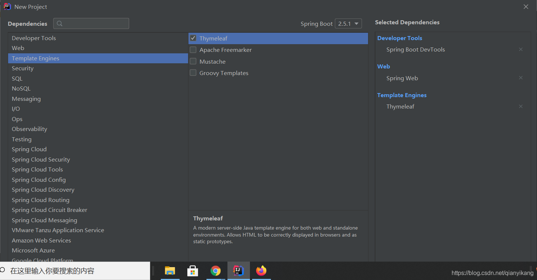The image size is (537, 280).
Task: Select the Security category
Action: [x=98, y=68]
